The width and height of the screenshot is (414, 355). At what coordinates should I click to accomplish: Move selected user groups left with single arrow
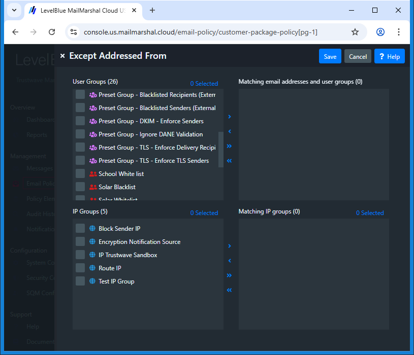click(x=230, y=131)
